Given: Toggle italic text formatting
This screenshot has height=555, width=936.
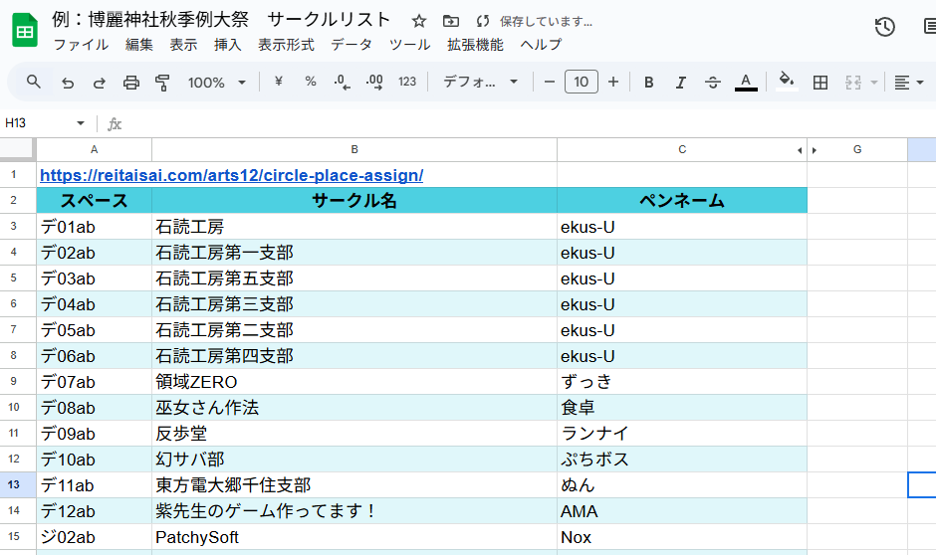Looking at the screenshot, I should coord(681,83).
